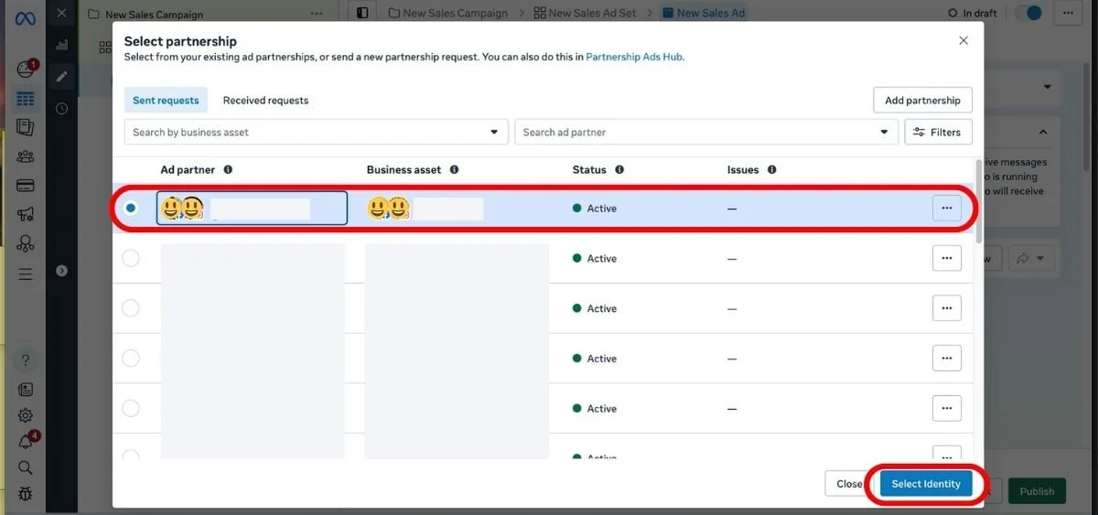Open the Partnership Ads Hub link
The image size is (1098, 515).
pyautogui.click(x=634, y=57)
